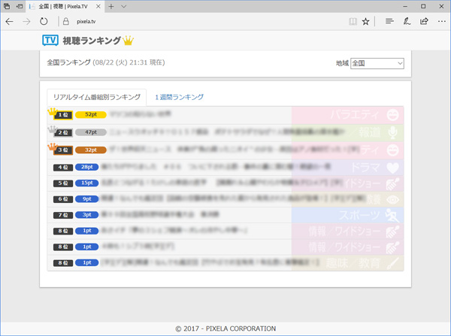Open the Hub lines icon
Image resolution: width=451 pixels, height=336 pixels.
(389, 21)
